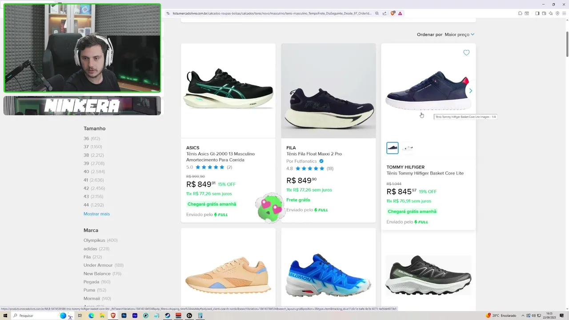This screenshot has height=320, width=569.
Task: Open Calculator from the taskbar
Action: pos(200,316)
